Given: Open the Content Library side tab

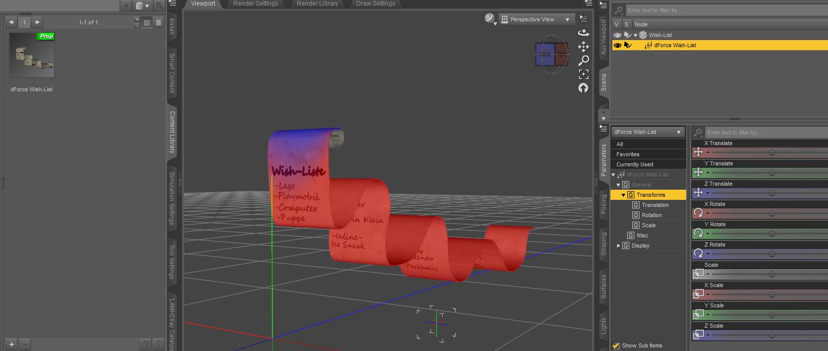Looking at the screenshot, I should tap(172, 132).
